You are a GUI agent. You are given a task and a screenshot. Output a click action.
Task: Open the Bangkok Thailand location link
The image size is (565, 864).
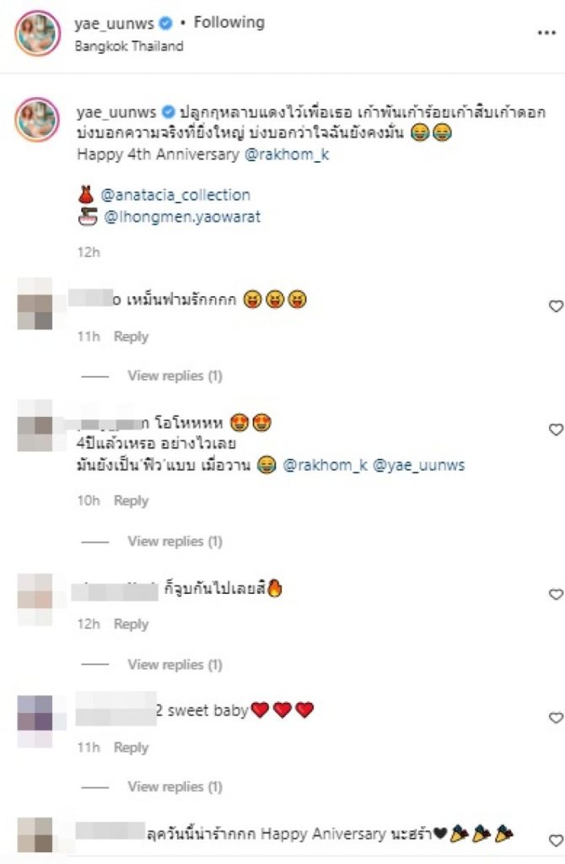[129, 46]
